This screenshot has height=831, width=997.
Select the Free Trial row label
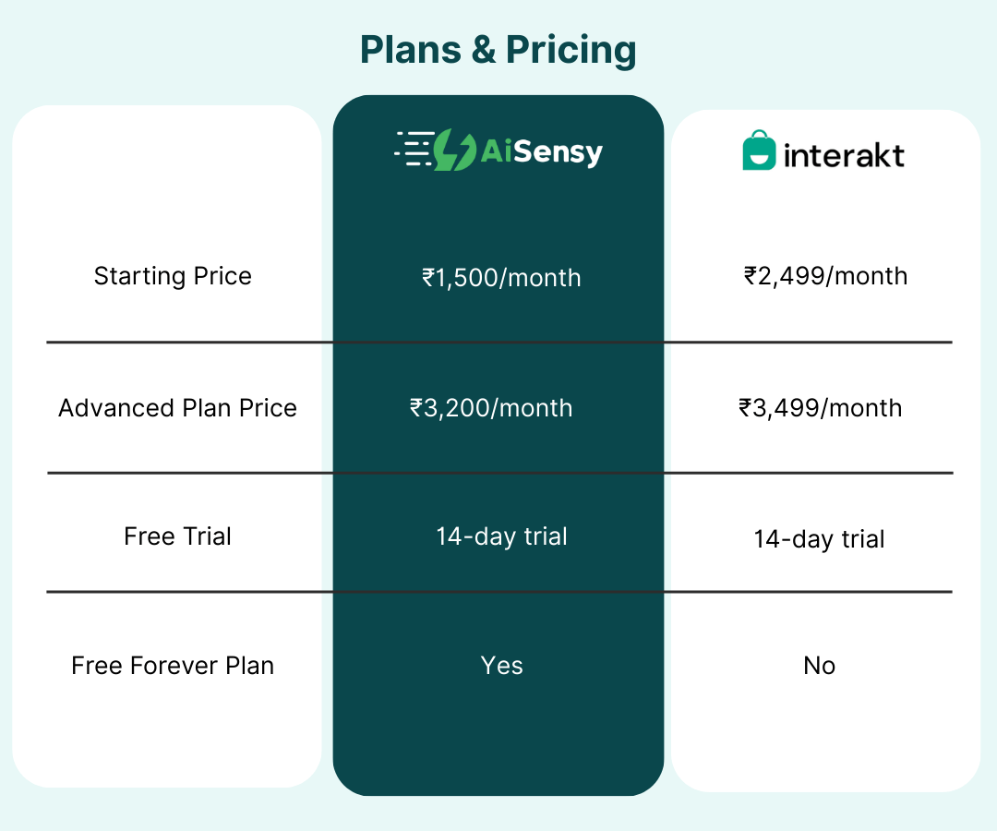pyautogui.click(x=177, y=536)
